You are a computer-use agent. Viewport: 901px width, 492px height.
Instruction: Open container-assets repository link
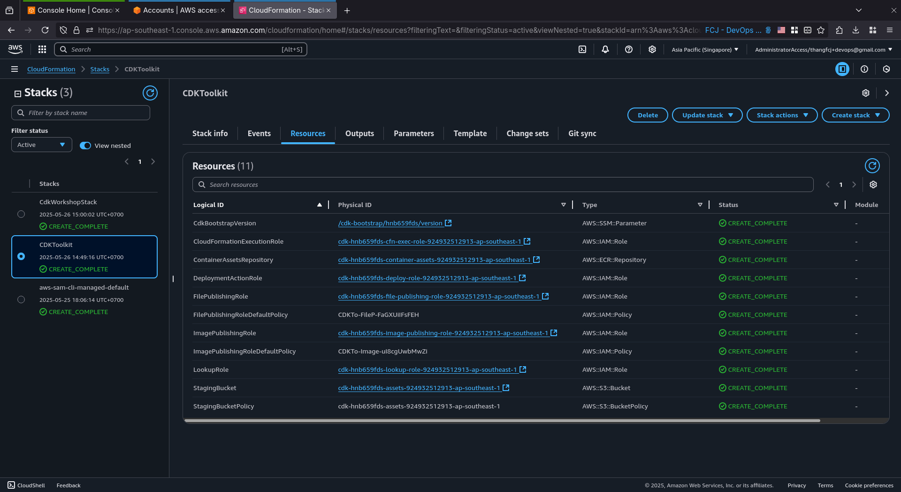(x=434, y=260)
